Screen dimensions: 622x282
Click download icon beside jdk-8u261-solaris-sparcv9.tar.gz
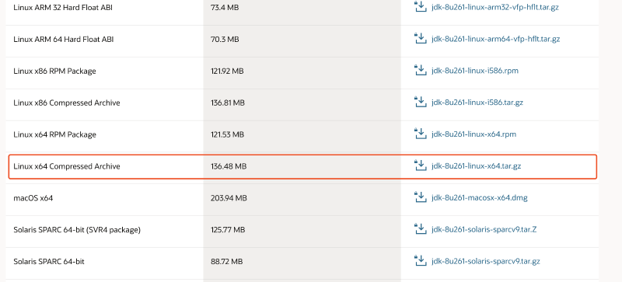pos(420,260)
